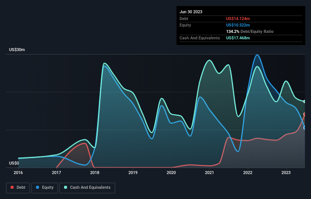Toggle the Equity series legend button

tap(45, 188)
